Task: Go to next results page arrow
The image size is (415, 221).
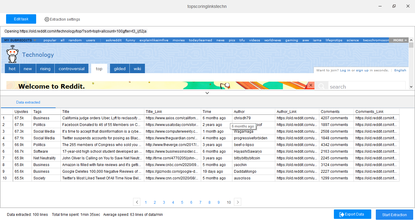Action: (238, 202)
